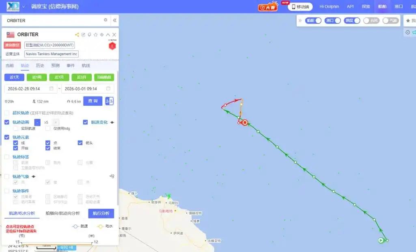Screen dimensions: 416x252
Task: Open calendar picker for start date 2026-02-28
Action: [52, 89]
